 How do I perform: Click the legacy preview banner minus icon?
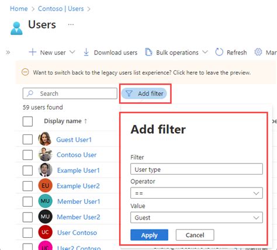(25, 72)
